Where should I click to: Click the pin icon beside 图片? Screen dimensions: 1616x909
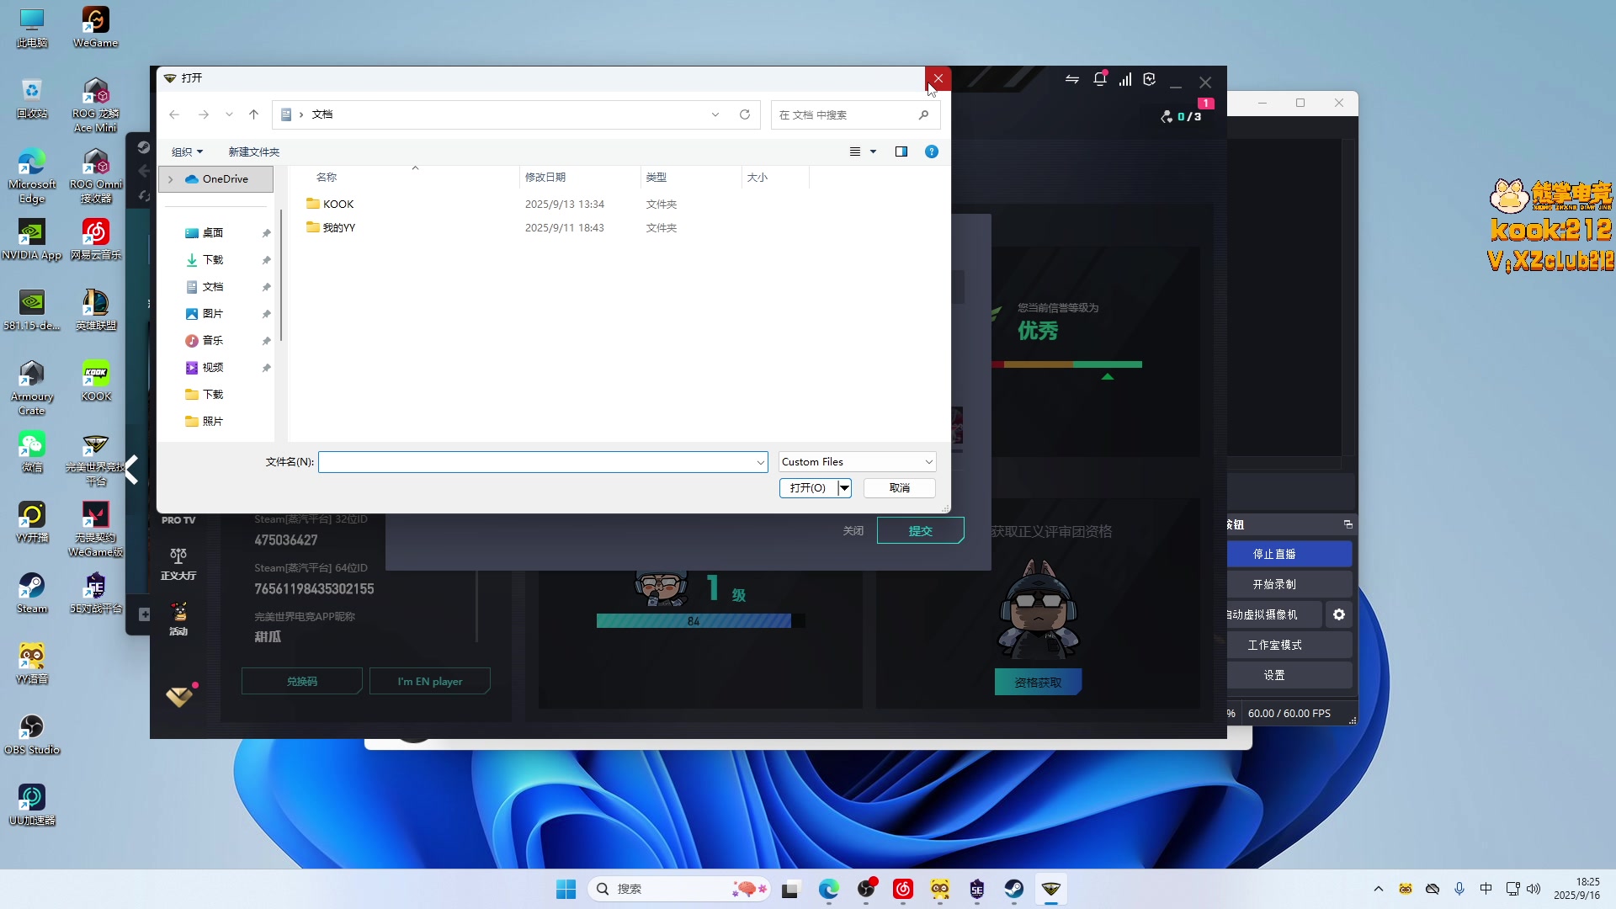(266, 314)
